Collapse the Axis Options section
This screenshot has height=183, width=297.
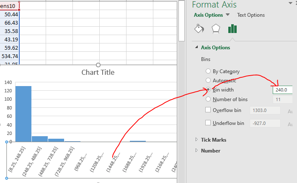pos(197,48)
